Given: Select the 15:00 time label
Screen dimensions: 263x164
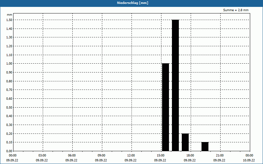Looking at the screenshot, I should click(161, 155).
